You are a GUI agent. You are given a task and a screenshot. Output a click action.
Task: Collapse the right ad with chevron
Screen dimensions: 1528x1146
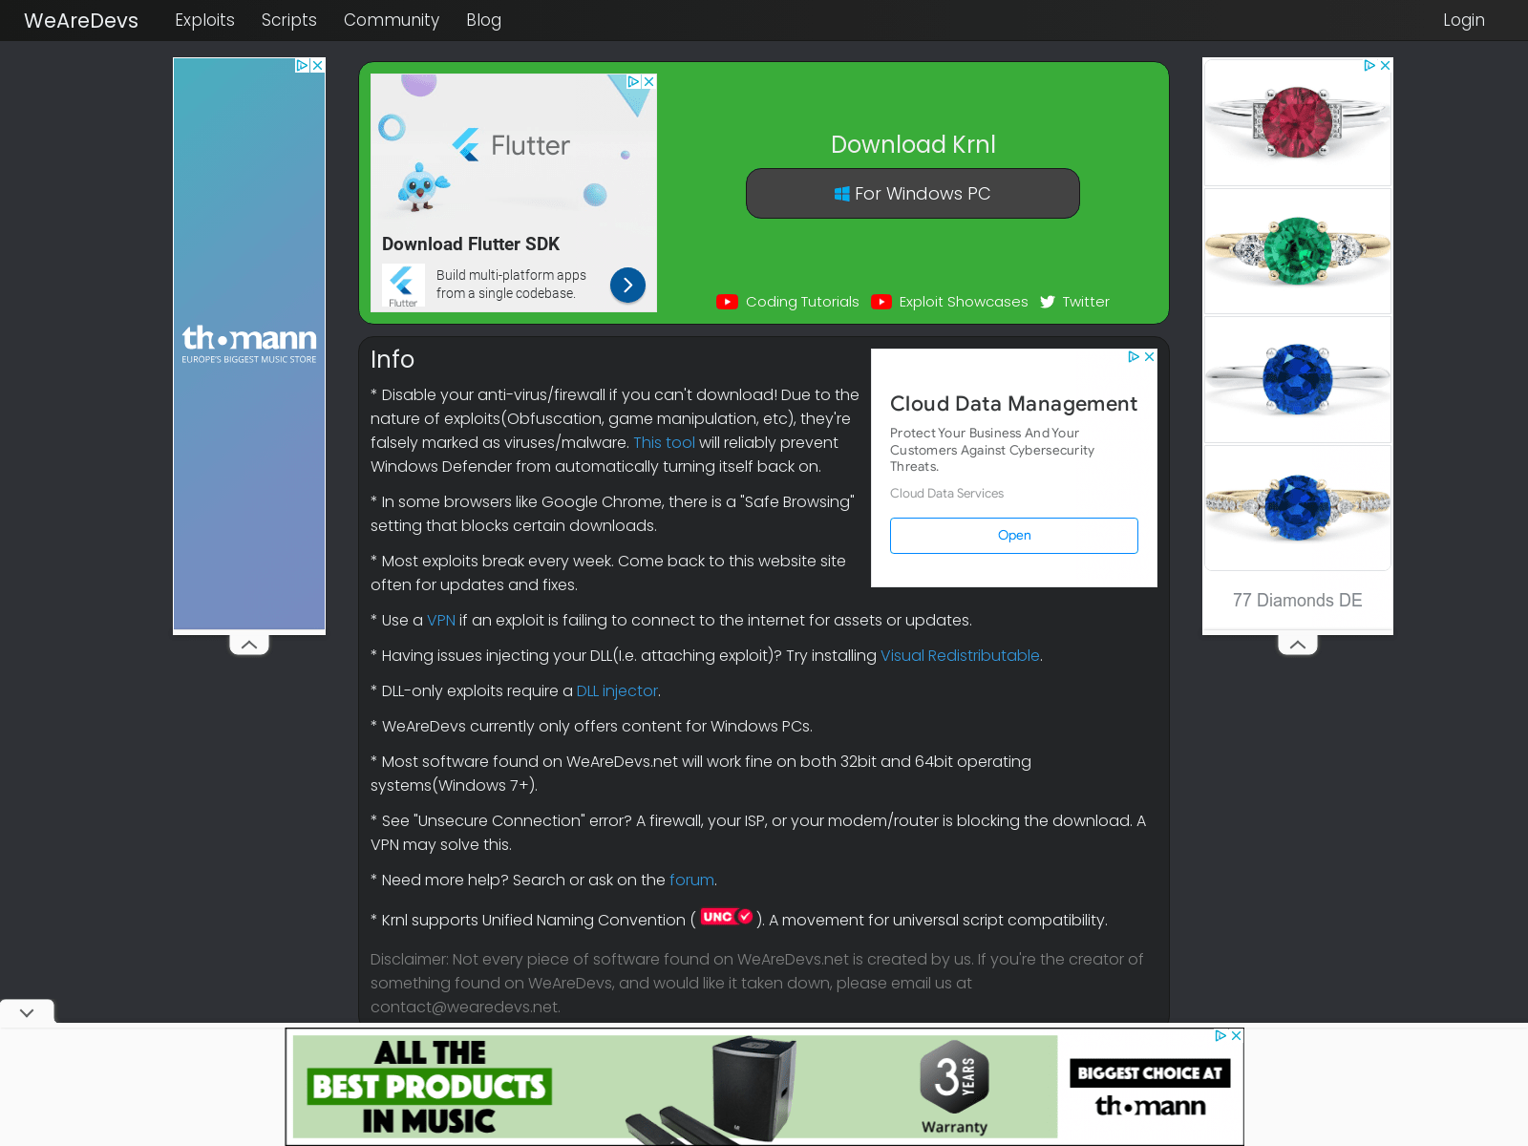(1298, 645)
